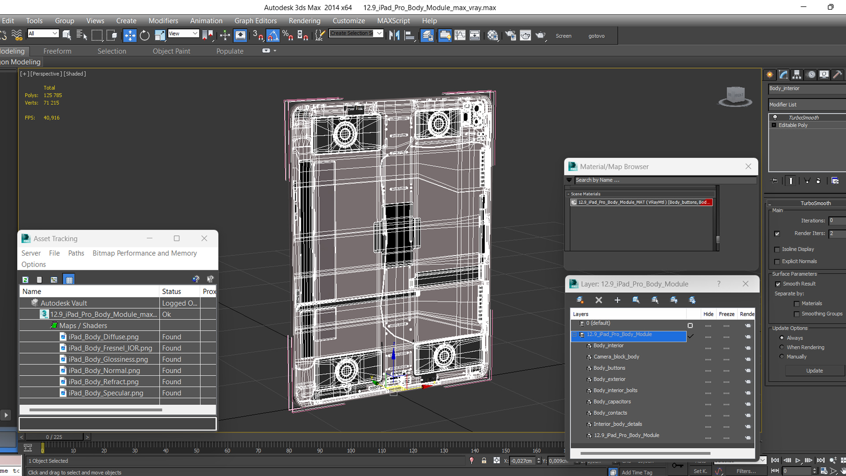Screen dimensions: 846x476
Task: Toggle Angle Snap tool
Action: pyautogui.click(x=273, y=35)
